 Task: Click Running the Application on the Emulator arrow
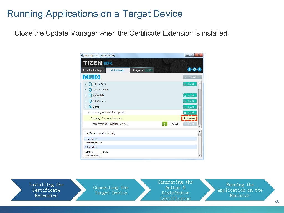[240, 190]
